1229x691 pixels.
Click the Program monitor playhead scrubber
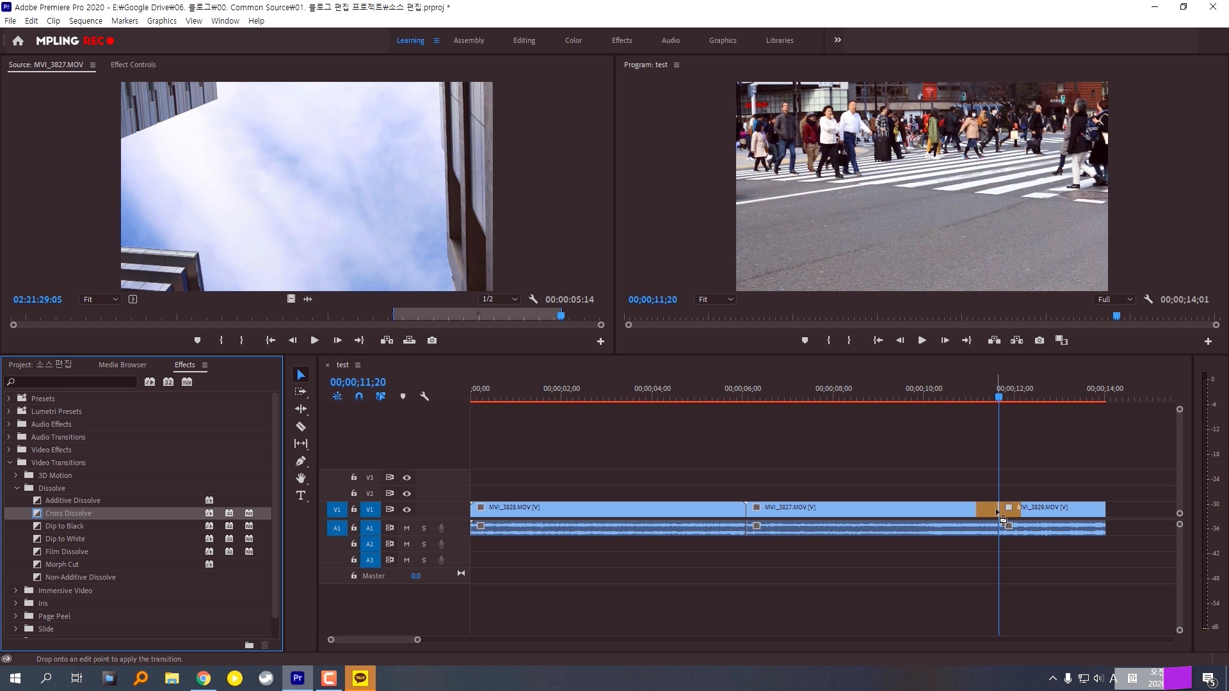tap(1116, 316)
